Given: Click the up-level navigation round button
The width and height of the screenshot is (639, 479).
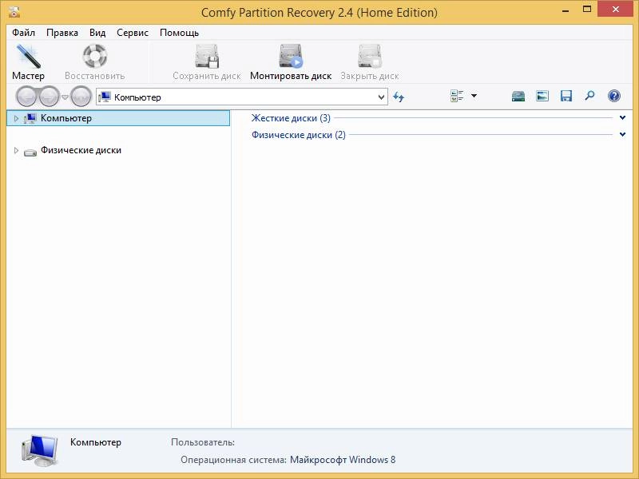Looking at the screenshot, I should [81, 97].
